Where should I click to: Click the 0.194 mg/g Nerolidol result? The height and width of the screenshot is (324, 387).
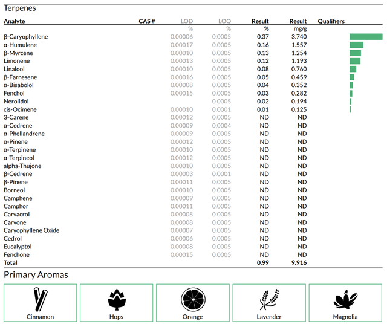[299, 102]
